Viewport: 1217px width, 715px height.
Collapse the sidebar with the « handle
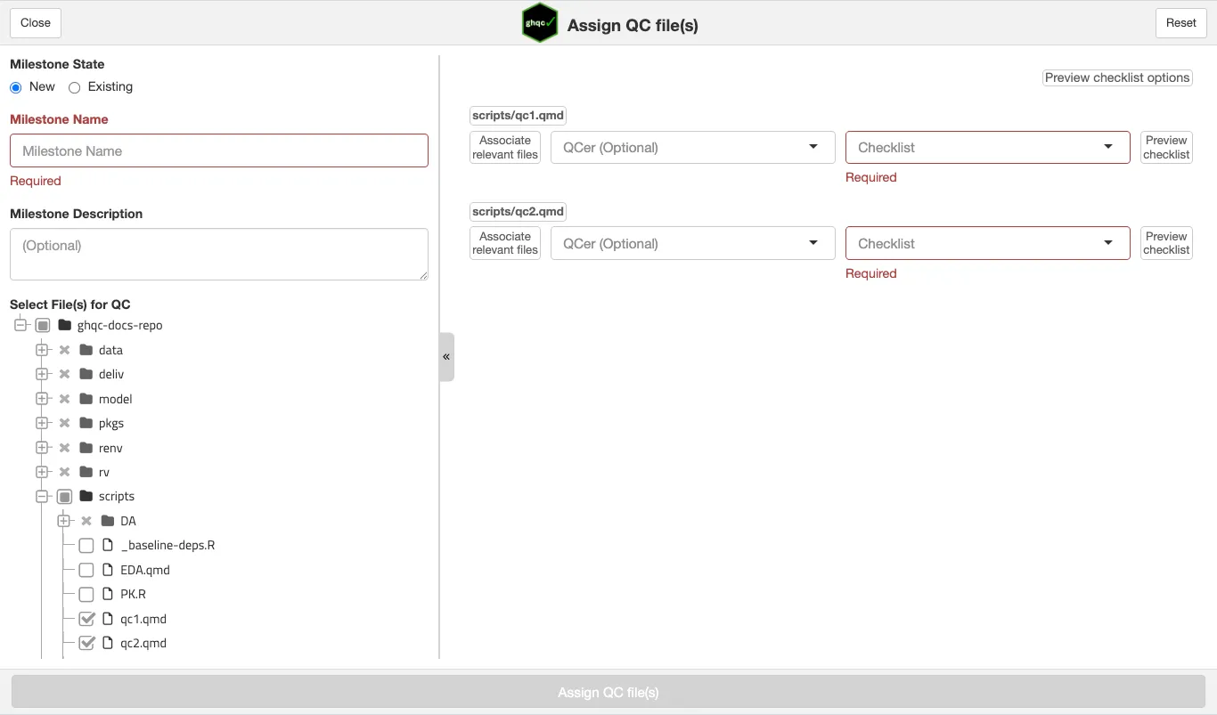(446, 357)
